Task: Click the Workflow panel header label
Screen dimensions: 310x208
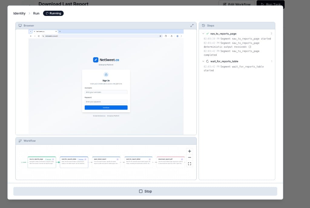Action: (x=30, y=141)
